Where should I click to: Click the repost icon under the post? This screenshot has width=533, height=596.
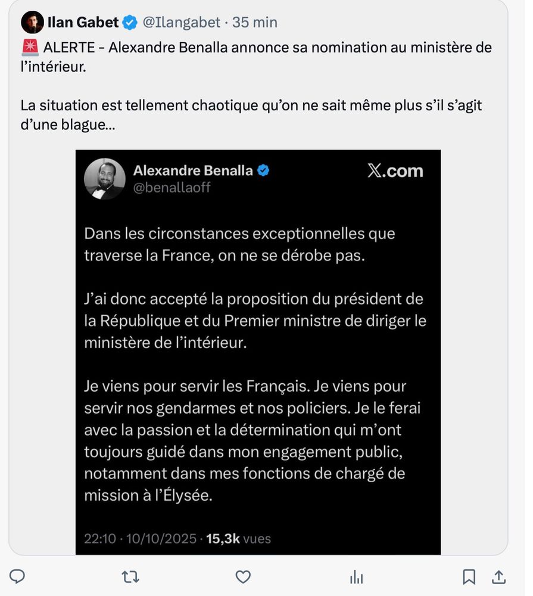pos(130,577)
